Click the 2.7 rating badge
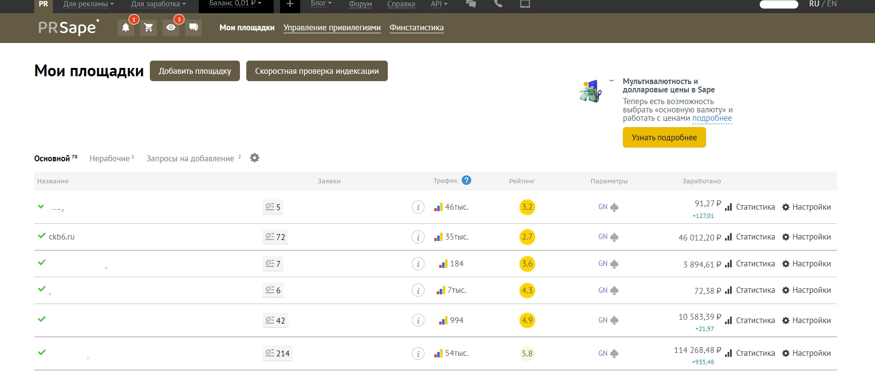Viewport: 875px width, 371px height. coord(527,237)
